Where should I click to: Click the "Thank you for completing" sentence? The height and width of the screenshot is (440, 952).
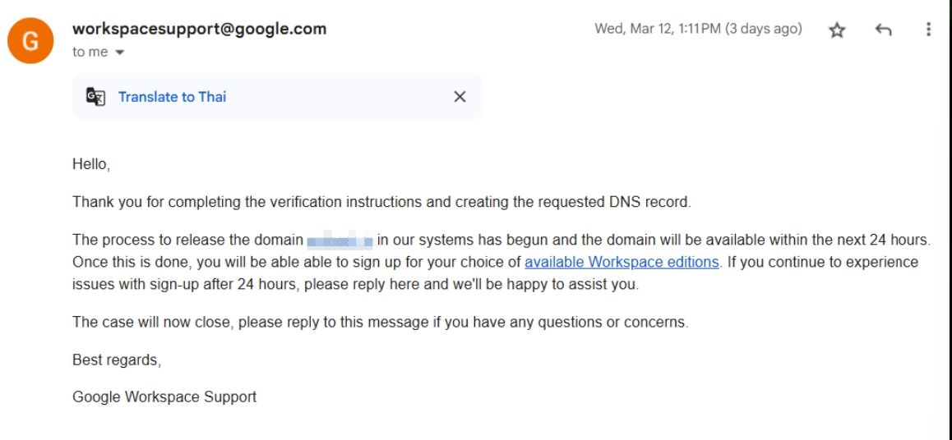point(382,202)
